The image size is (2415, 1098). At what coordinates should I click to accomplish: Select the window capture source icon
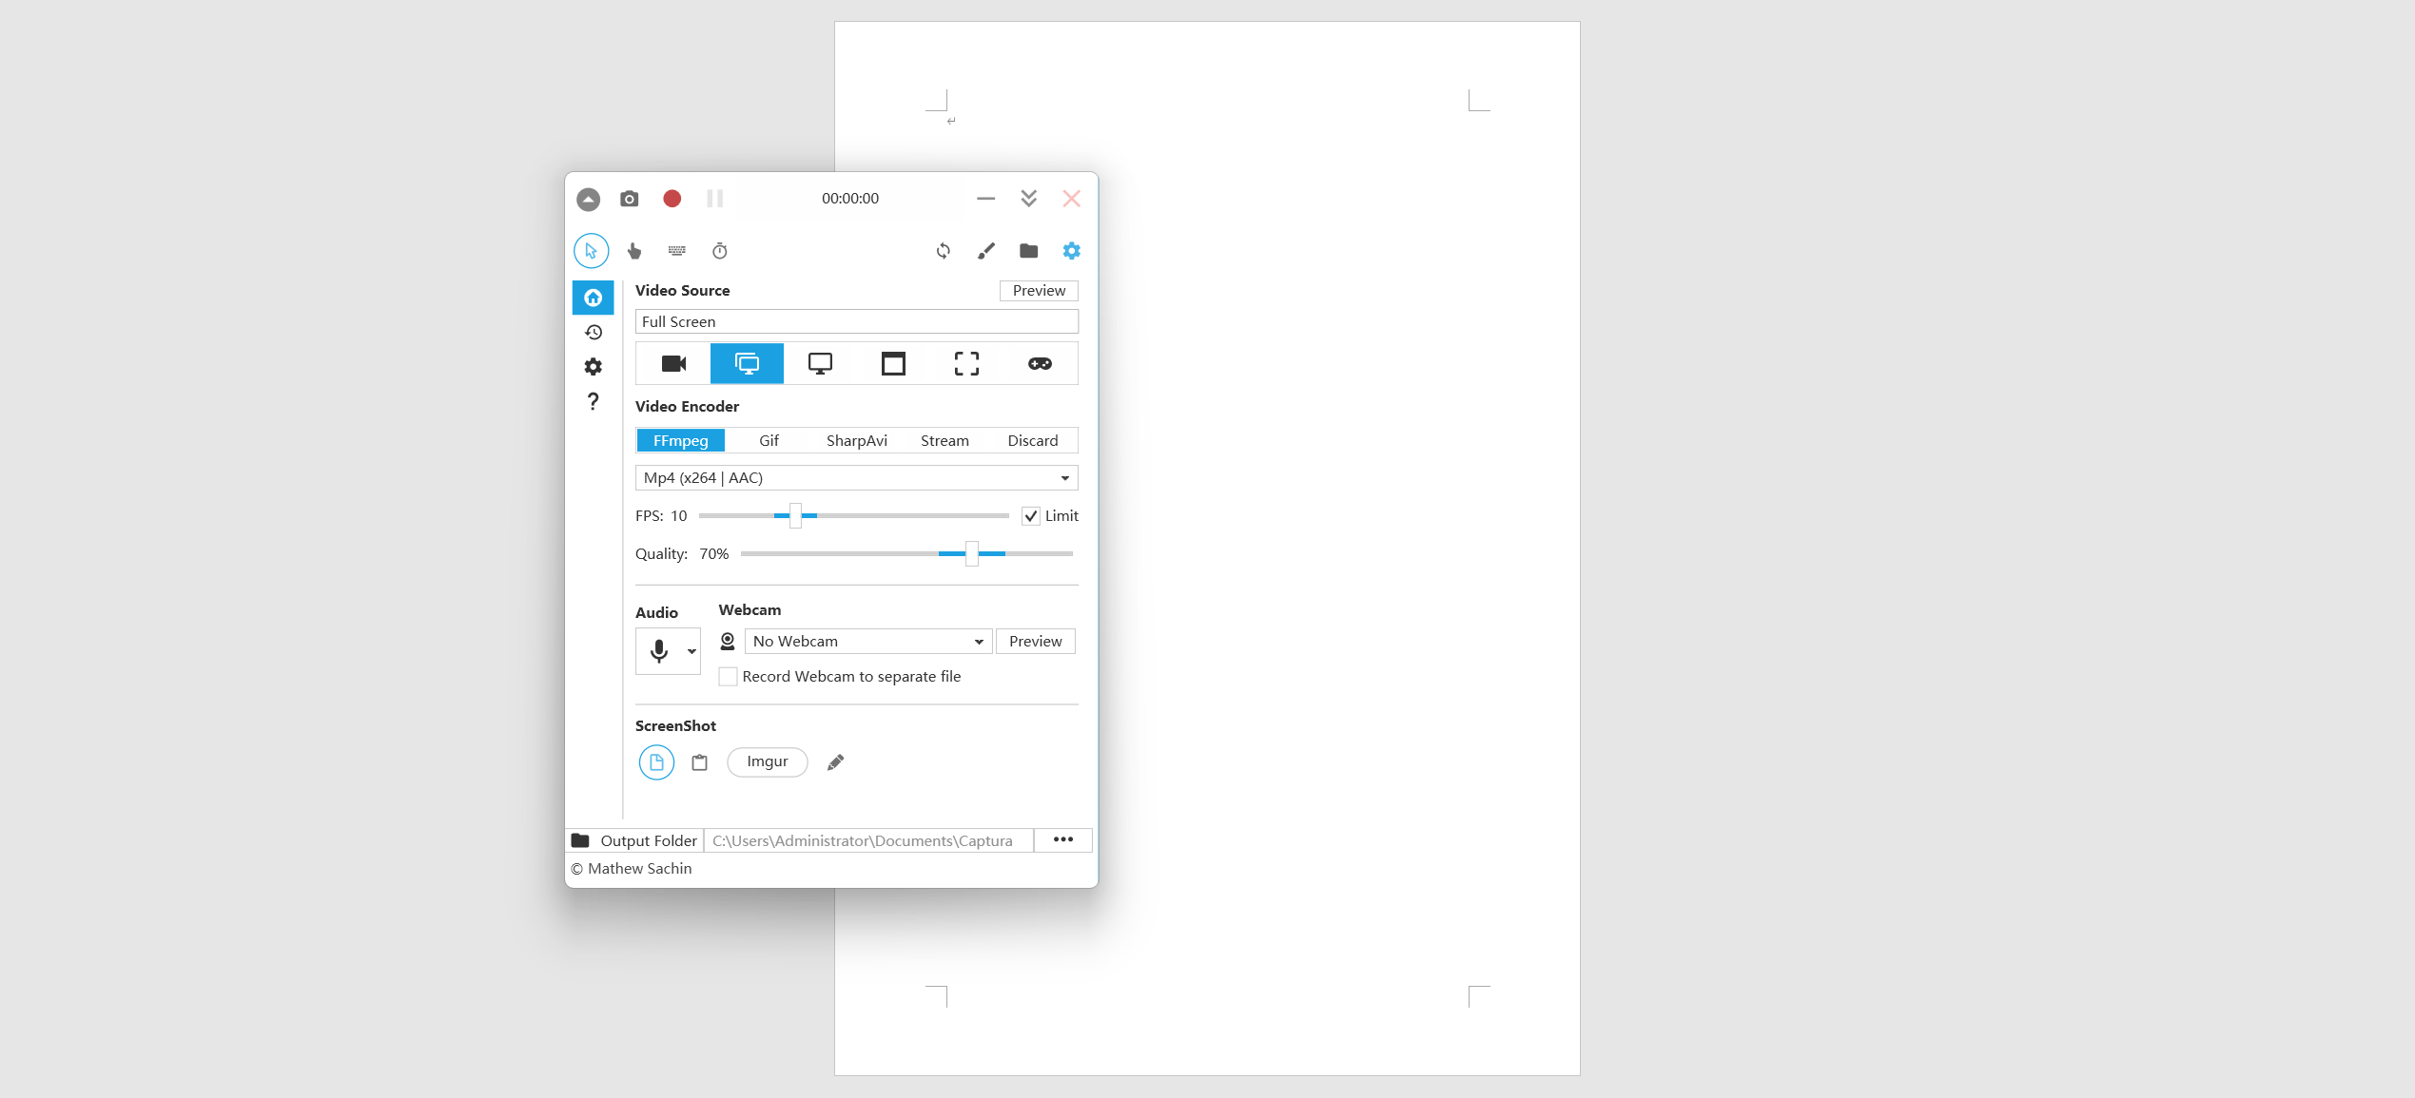point(893,364)
